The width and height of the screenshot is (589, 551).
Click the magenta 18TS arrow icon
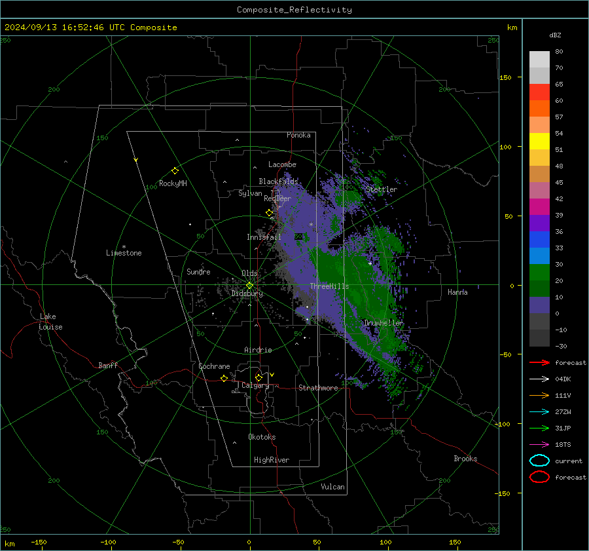539,445
